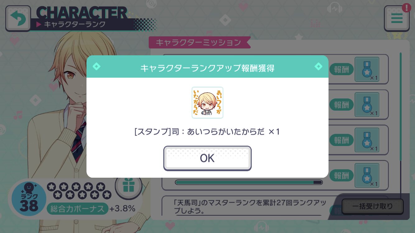The width and height of the screenshot is (415, 233).
Task: Tap the third 報酬 label button
Action: click(x=342, y=140)
